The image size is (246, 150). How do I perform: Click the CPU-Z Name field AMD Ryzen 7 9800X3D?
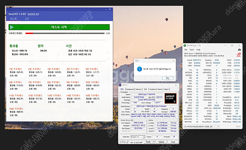(147, 94)
